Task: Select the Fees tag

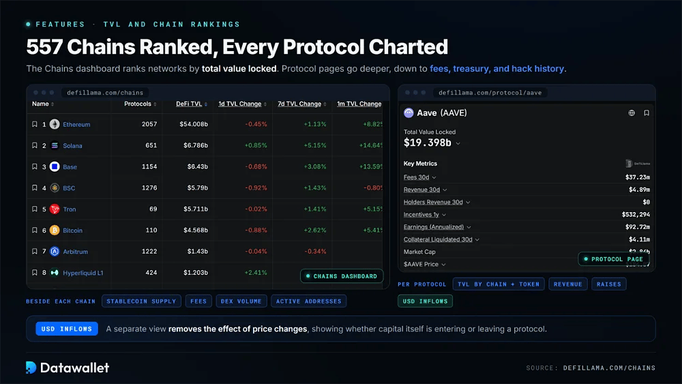Action: [198, 301]
